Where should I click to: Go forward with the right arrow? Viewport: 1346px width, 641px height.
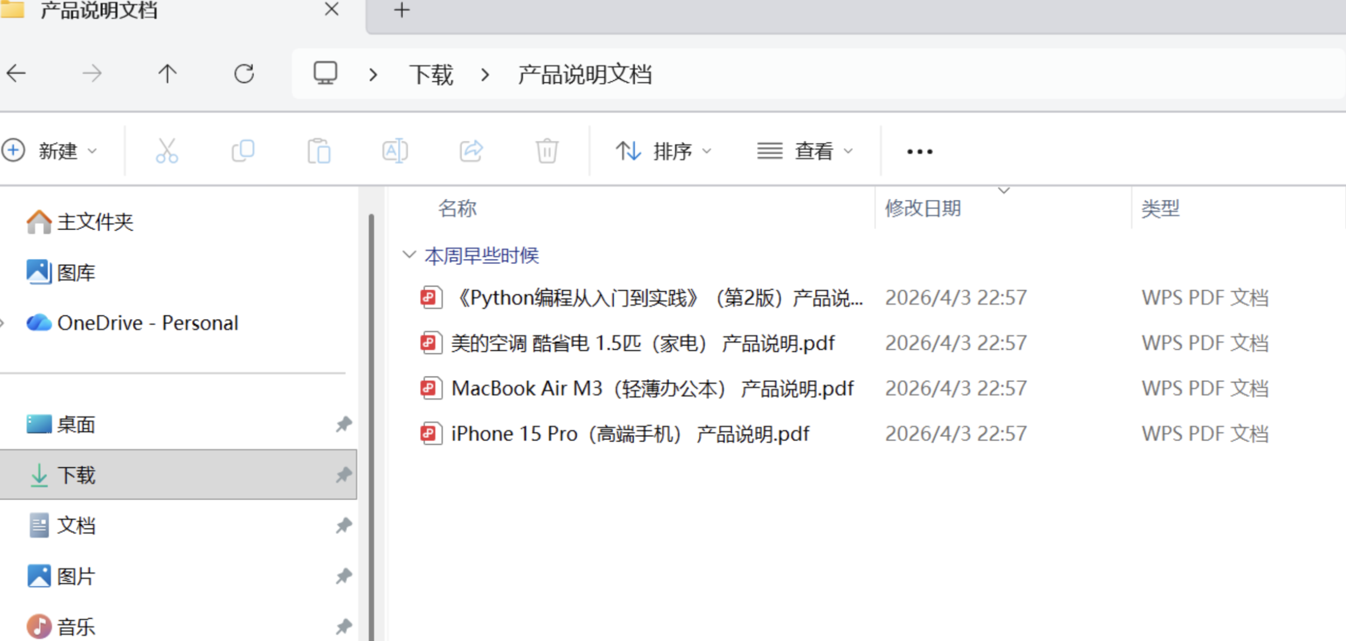pos(92,73)
